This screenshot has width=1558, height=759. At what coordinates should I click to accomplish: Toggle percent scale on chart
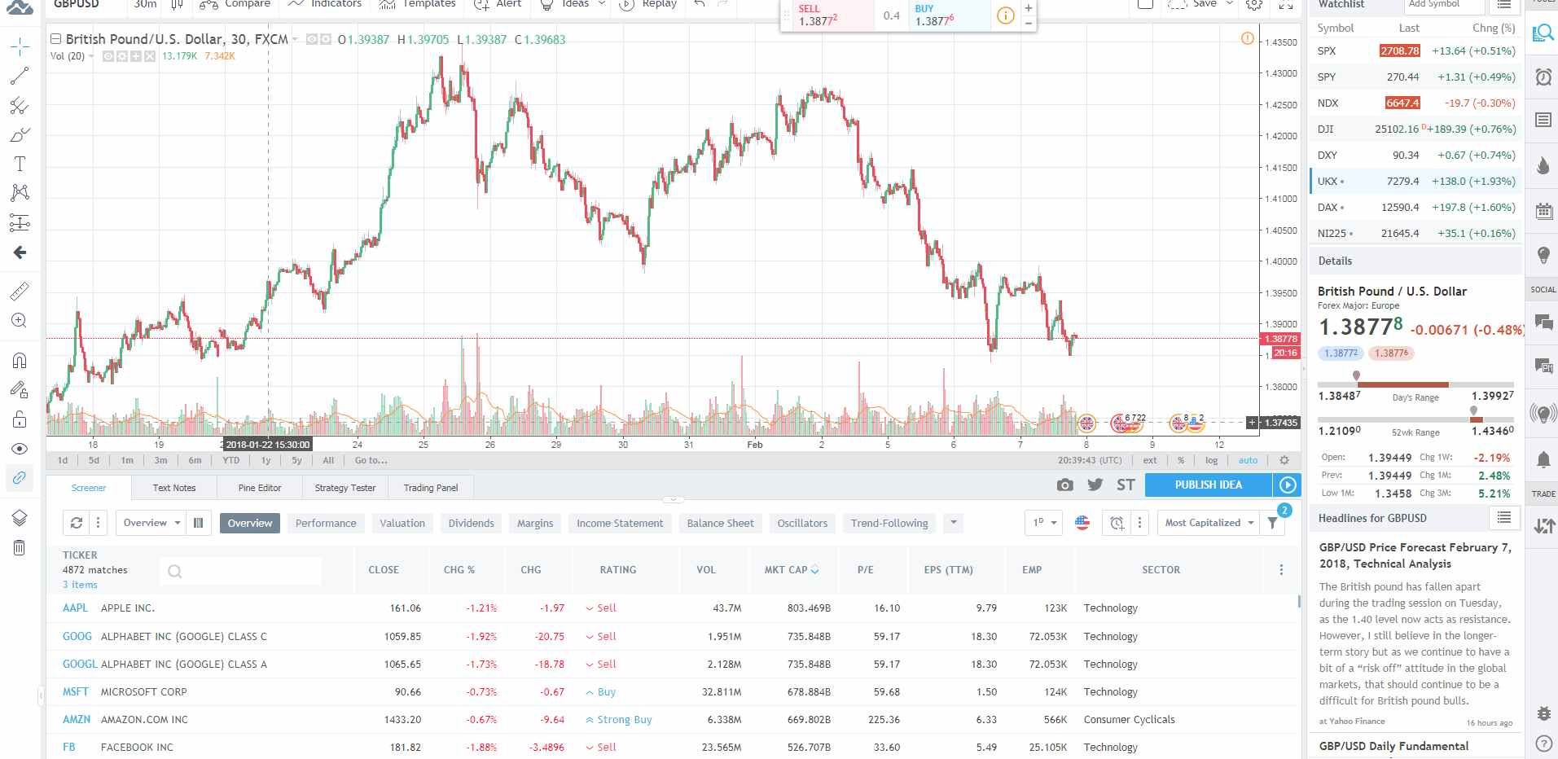[x=1181, y=460]
